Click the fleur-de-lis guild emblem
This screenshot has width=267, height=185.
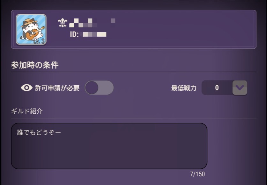point(63,23)
